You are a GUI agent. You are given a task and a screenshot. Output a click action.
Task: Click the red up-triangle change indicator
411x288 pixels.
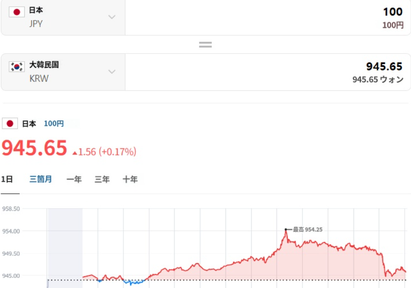75,153
